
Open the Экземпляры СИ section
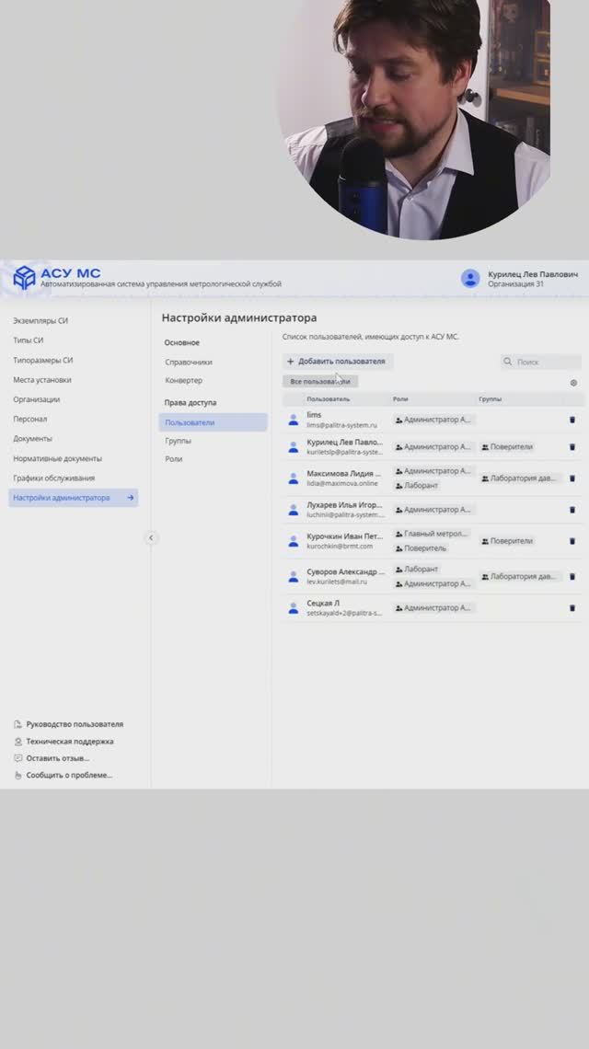40,320
